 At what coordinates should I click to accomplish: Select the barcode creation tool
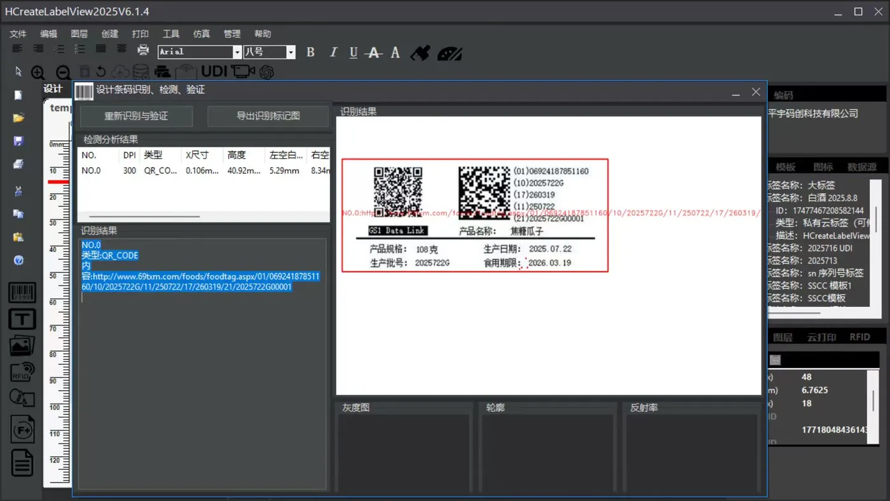[22, 292]
